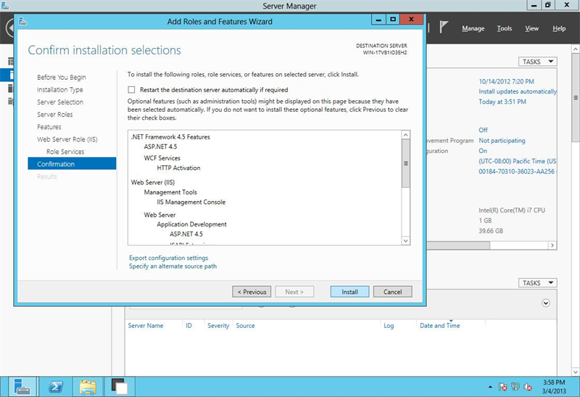Click the network tray icon
This screenshot has height=397, width=580.
(515, 387)
